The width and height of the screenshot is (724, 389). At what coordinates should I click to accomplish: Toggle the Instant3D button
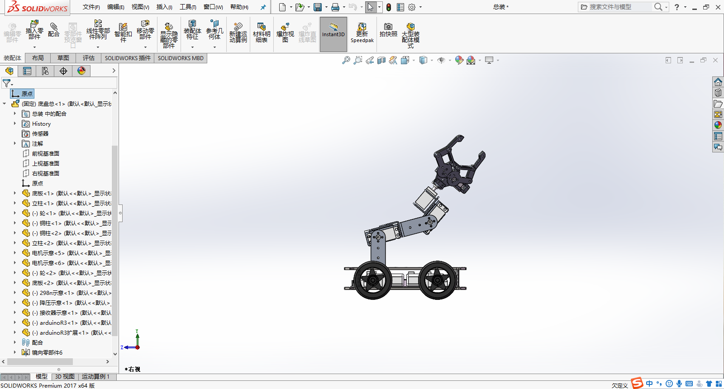(333, 34)
